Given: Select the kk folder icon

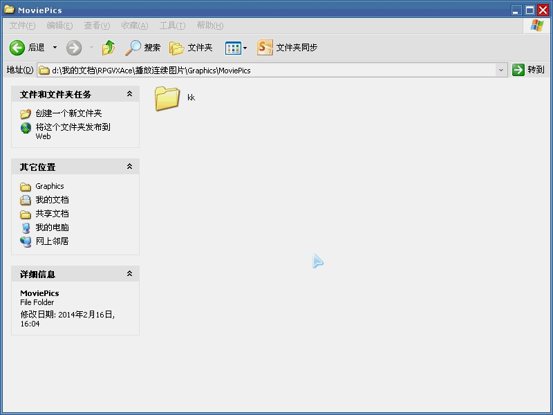Looking at the screenshot, I should tap(167, 98).
